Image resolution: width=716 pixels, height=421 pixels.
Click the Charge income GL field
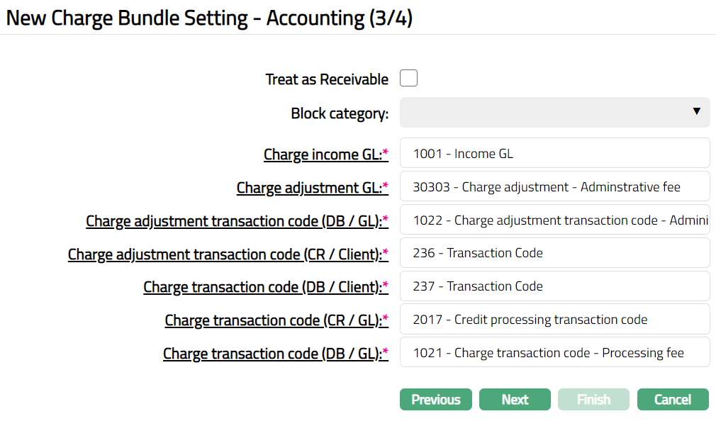554,154
